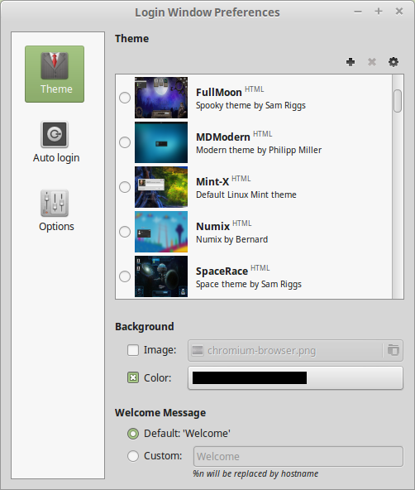Click the black background color swatch

click(295, 377)
